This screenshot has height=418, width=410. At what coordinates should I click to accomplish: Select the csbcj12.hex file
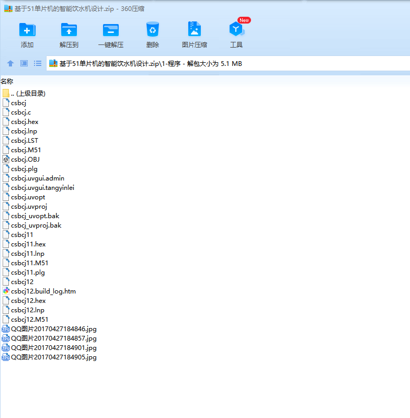pyautogui.click(x=24, y=301)
